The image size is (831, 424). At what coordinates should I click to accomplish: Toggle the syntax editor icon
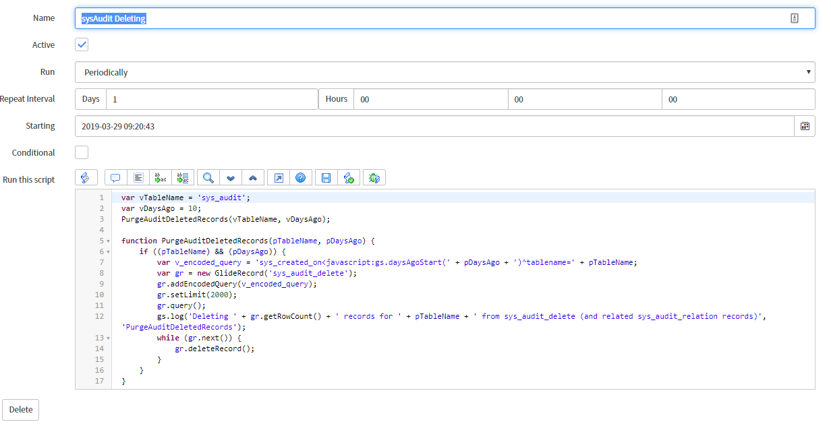coord(86,178)
